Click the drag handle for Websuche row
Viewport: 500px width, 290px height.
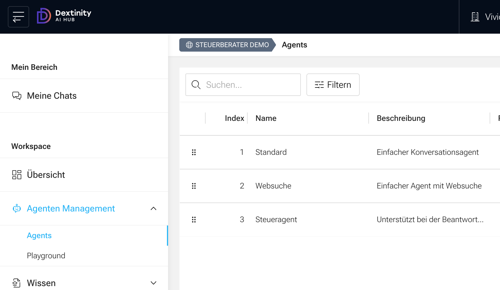194,186
